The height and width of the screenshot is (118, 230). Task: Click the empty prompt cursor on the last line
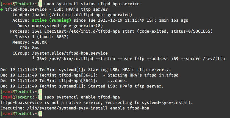(41, 114)
